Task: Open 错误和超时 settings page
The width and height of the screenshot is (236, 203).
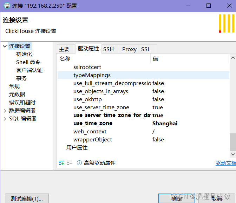Action: point(22,103)
